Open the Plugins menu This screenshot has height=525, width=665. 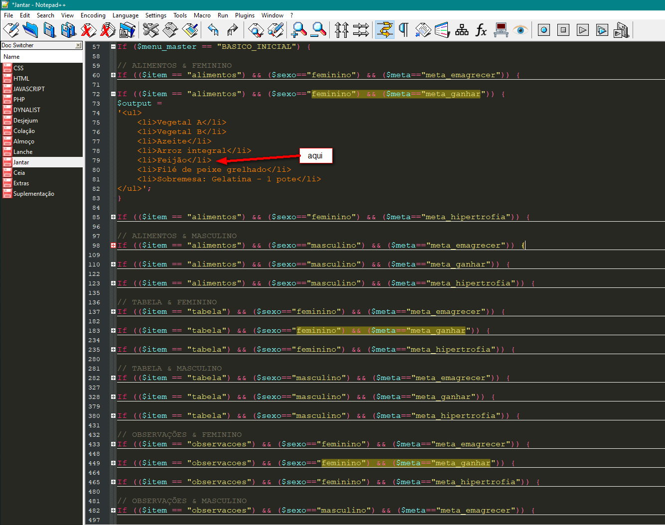click(x=245, y=15)
